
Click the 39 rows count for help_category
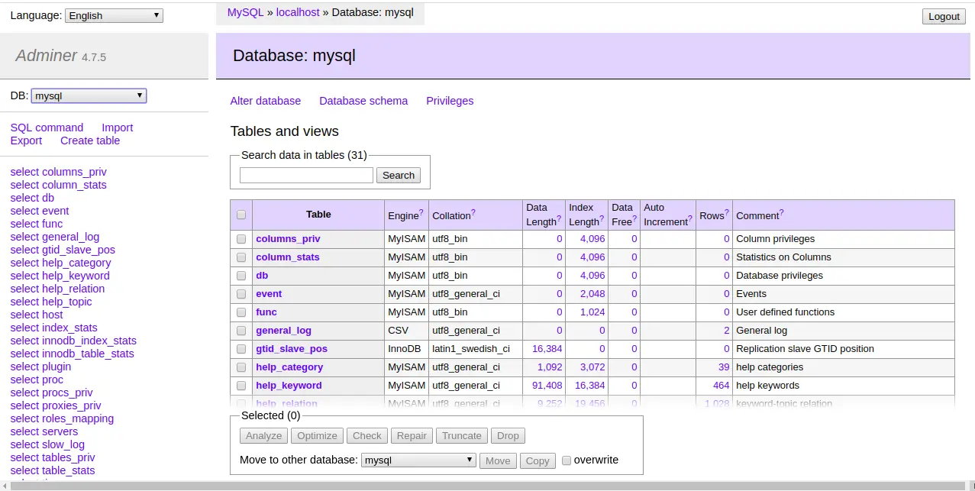(724, 367)
